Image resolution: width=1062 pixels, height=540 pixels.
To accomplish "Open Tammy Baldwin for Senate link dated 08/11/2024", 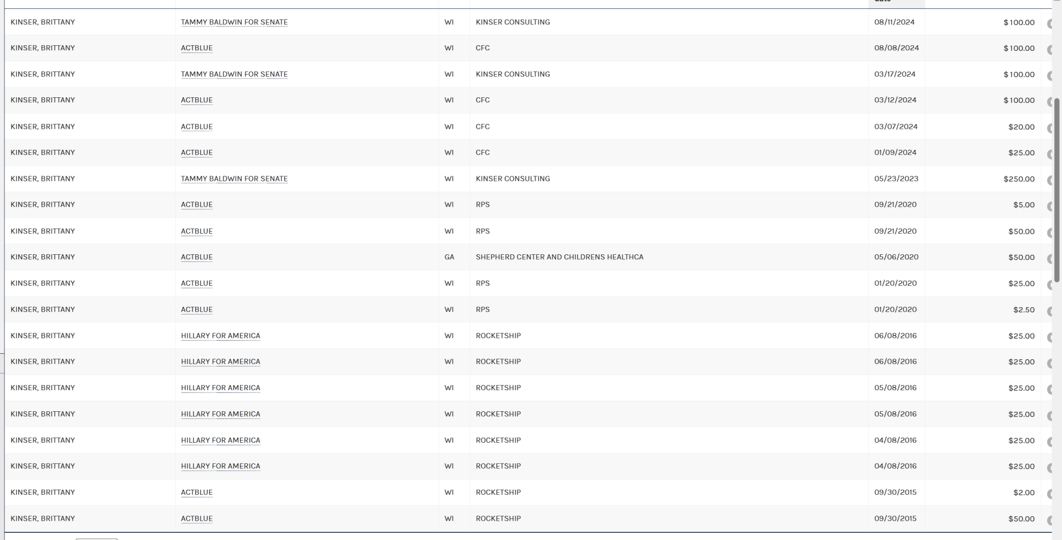I will click(x=234, y=22).
